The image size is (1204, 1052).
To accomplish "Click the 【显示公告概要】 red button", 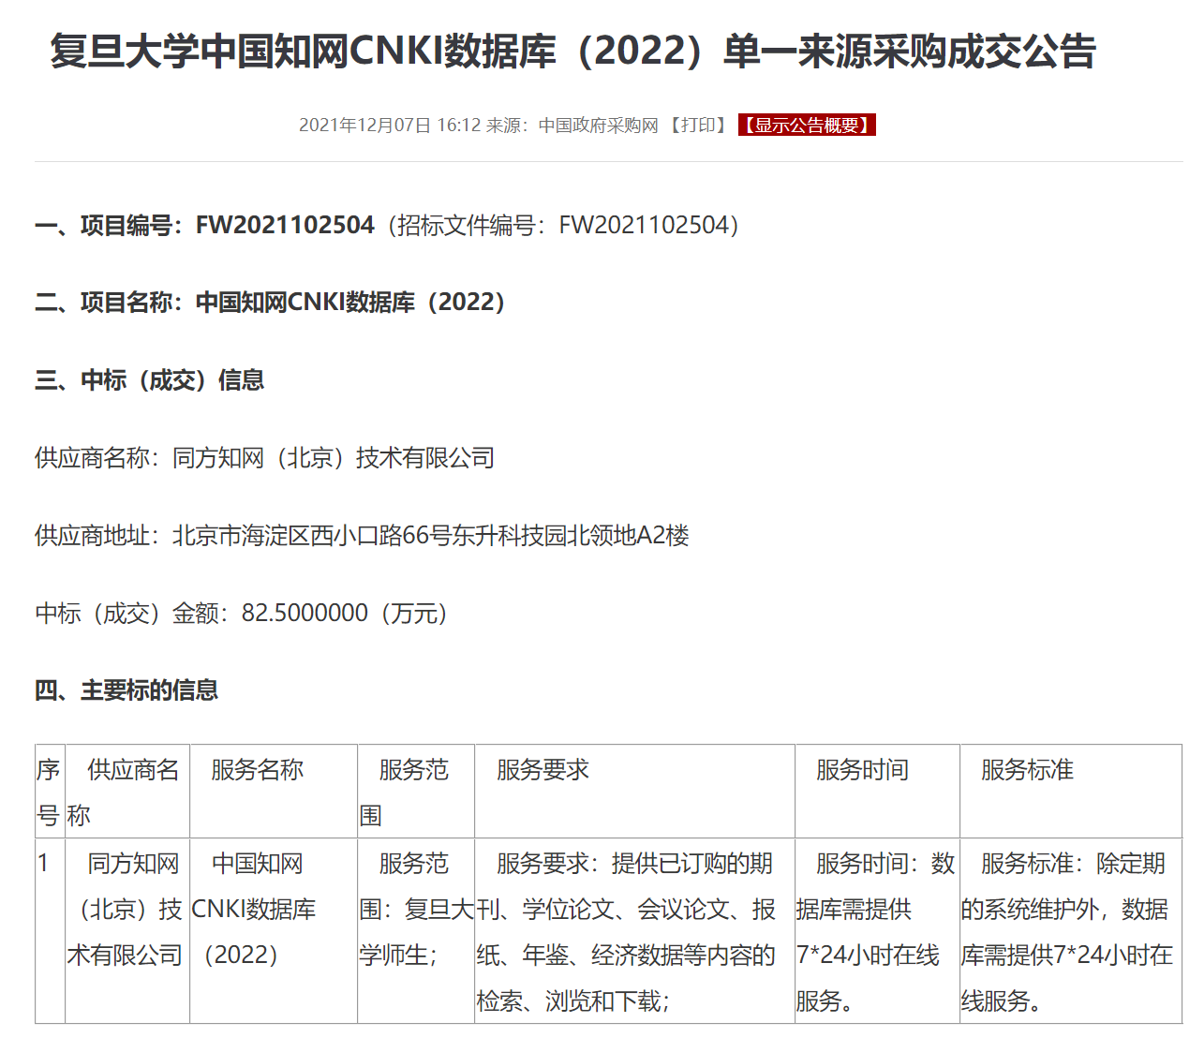I will click(807, 126).
